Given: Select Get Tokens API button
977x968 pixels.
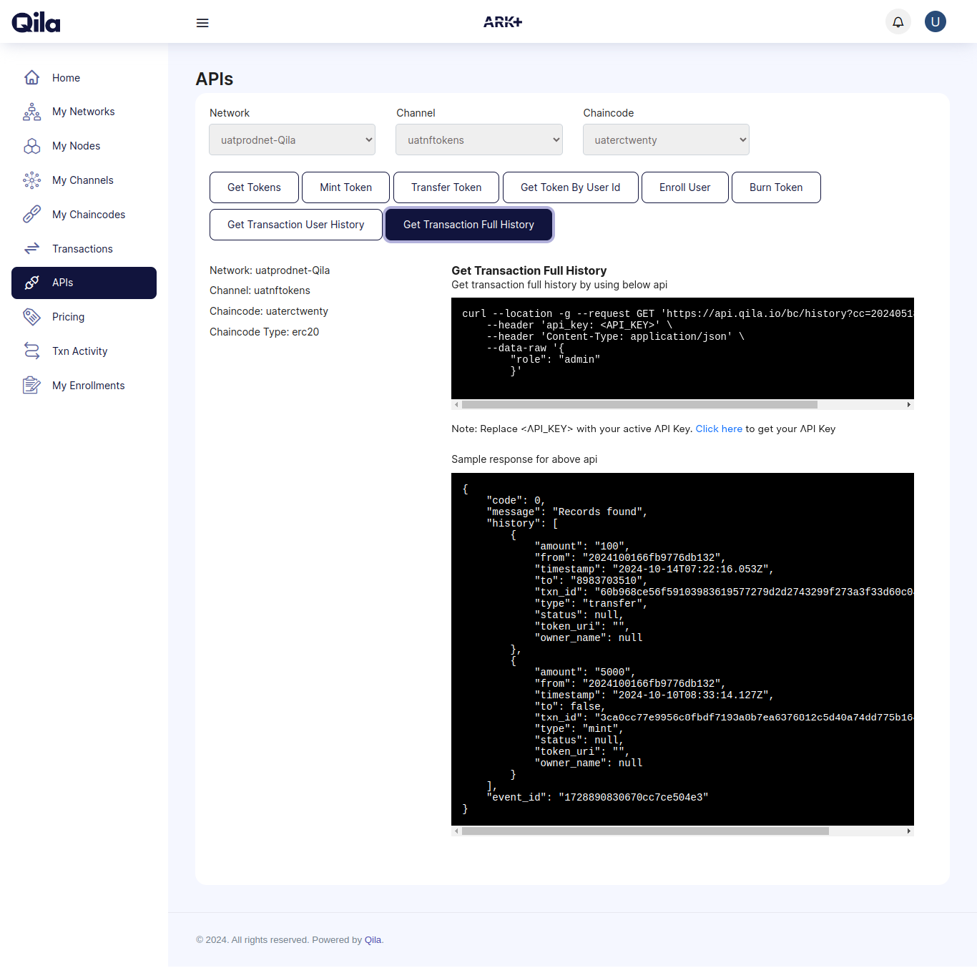Looking at the screenshot, I should click(x=254, y=187).
